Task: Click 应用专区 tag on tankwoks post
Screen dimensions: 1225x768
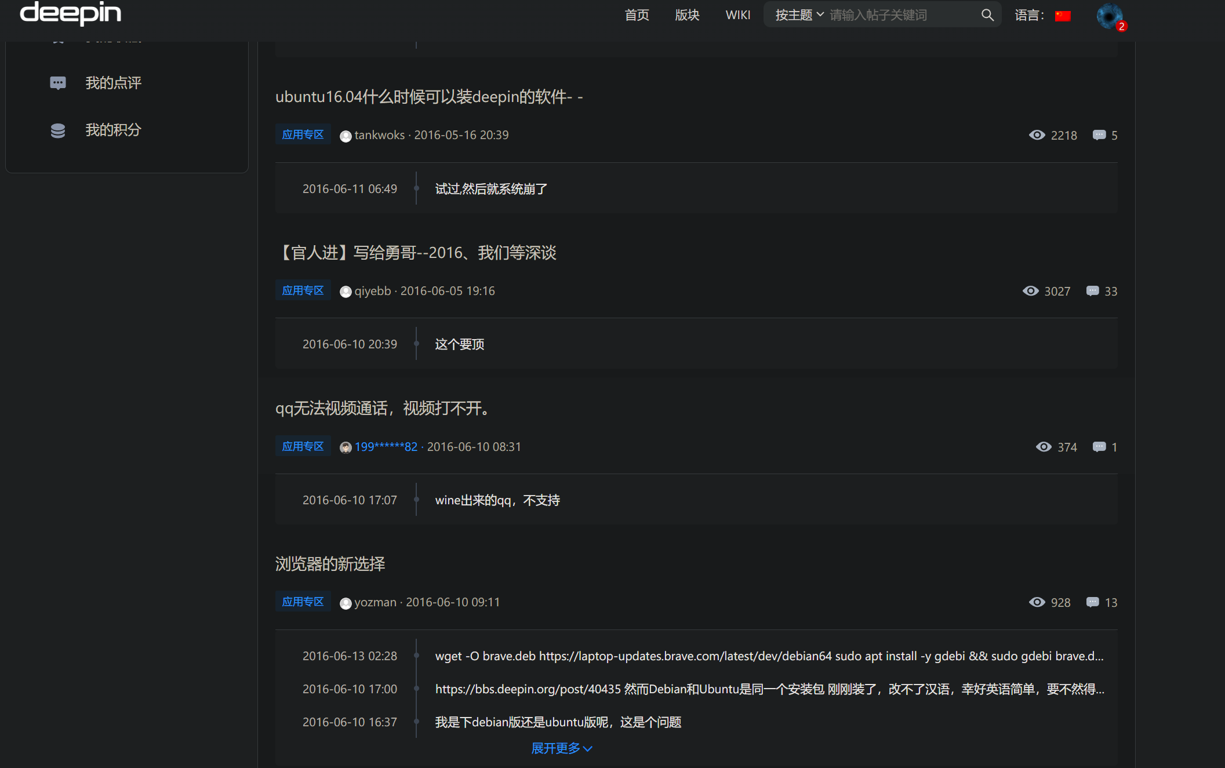Action: (303, 134)
